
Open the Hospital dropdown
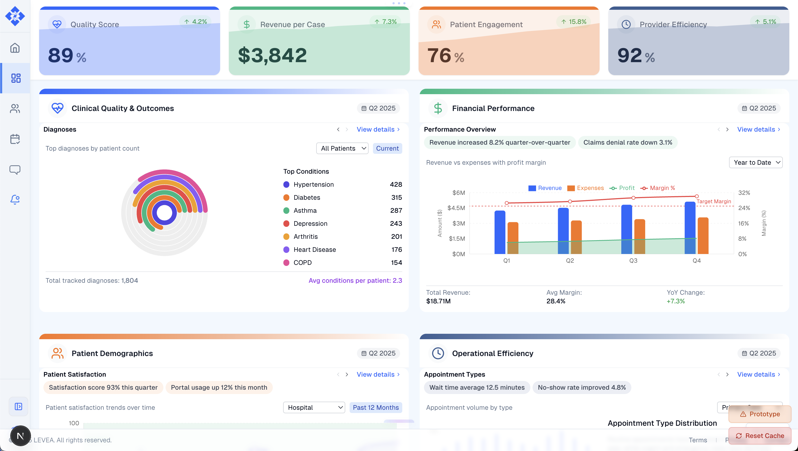coord(314,408)
